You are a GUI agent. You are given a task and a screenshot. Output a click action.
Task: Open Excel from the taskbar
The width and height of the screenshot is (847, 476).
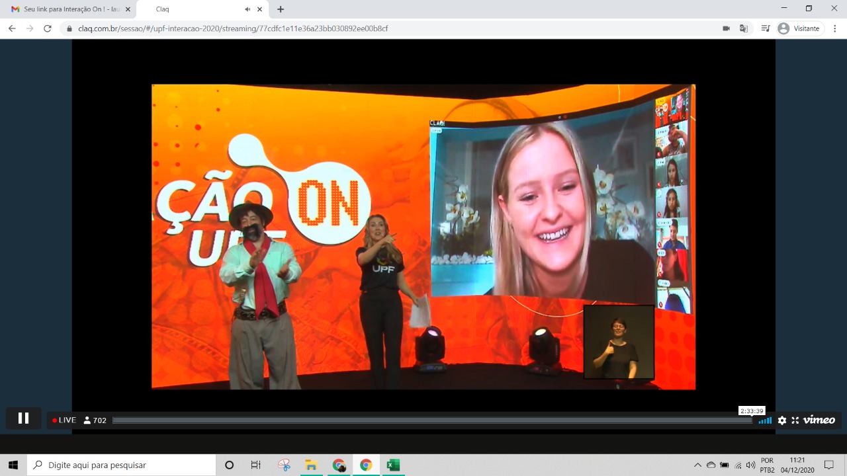(393, 465)
